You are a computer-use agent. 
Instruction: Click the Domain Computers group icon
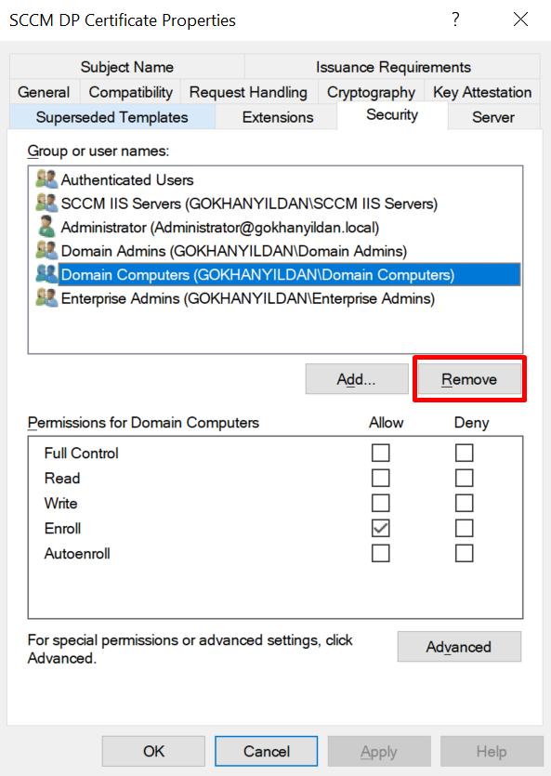tap(47, 274)
